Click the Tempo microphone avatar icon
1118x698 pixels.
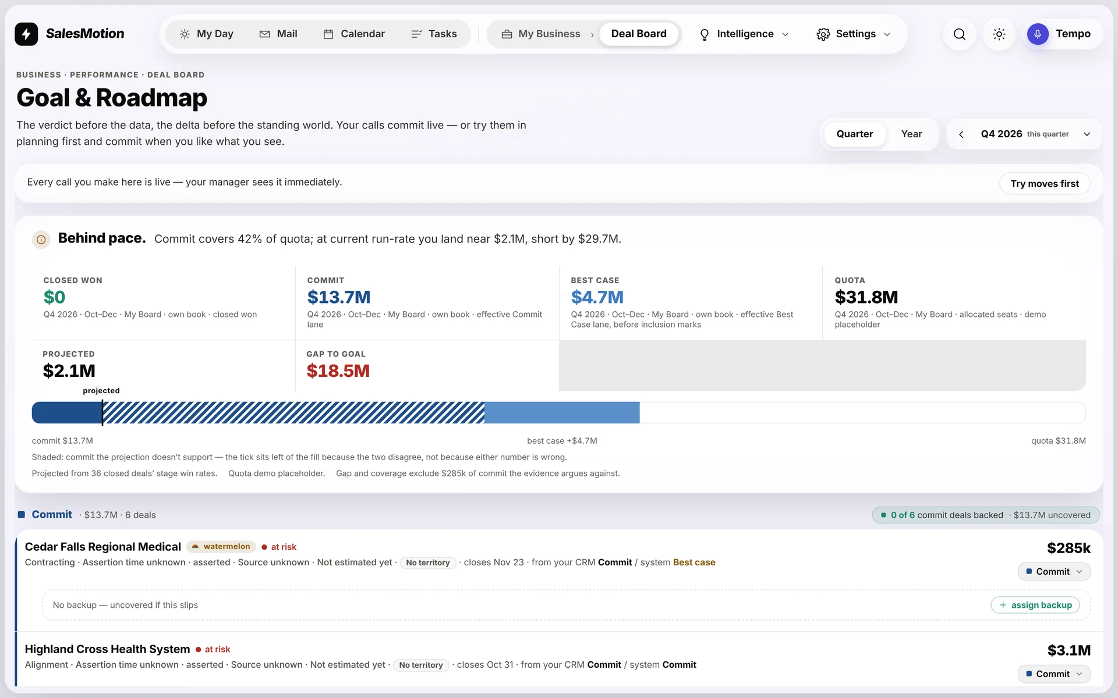pyautogui.click(x=1037, y=34)
